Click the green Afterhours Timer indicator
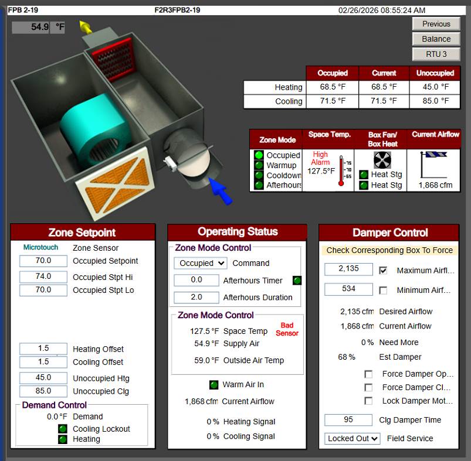Viewport: 471px width, 461px height. click(x=297, y=280)
